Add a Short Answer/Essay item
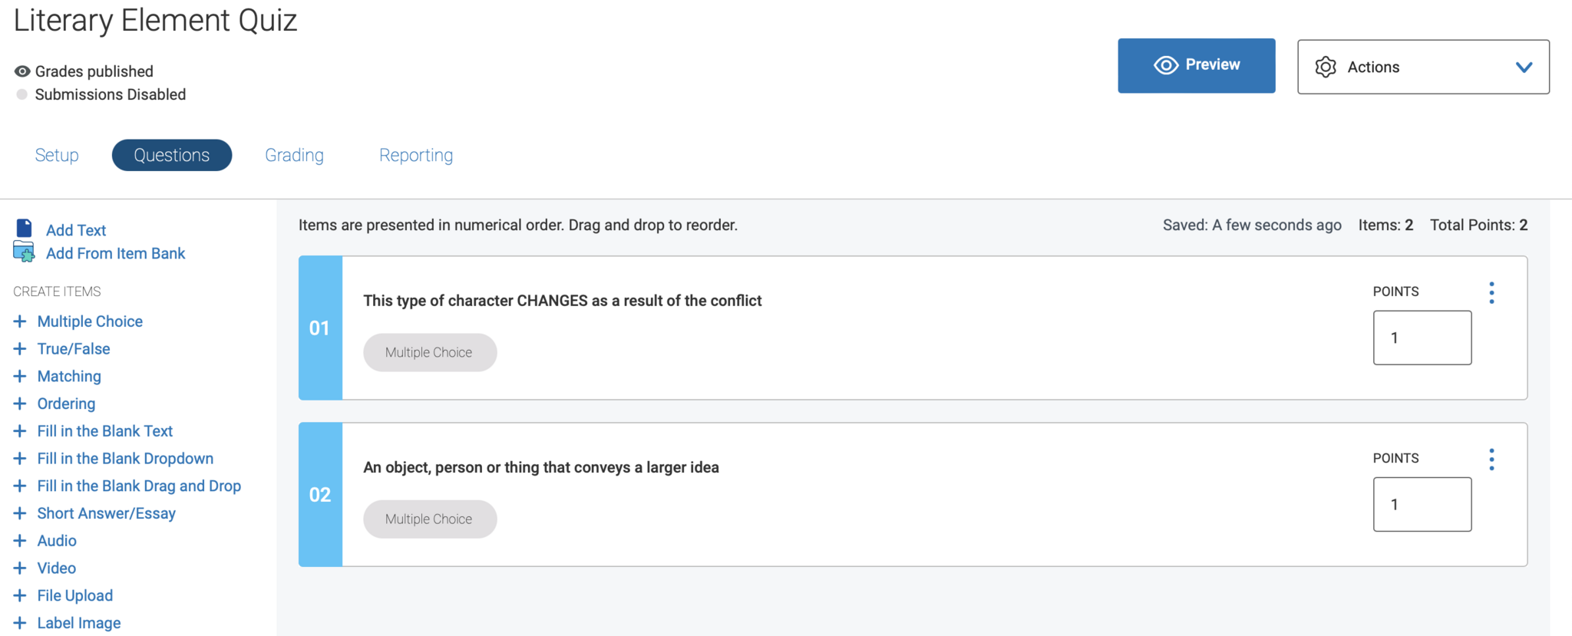The height and width of the screenshot is (636, 1572). pos(106,513)
